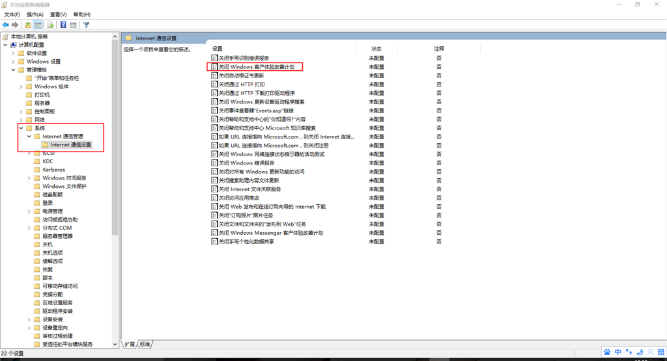Viewport: 667px width, 361px height.
Task: Expand the 电源管理 tree node
Action: pos(29,211)
